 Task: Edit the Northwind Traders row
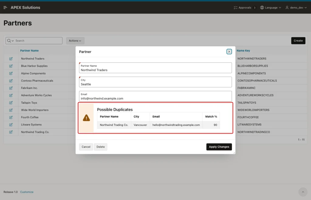tap(11, 59)
